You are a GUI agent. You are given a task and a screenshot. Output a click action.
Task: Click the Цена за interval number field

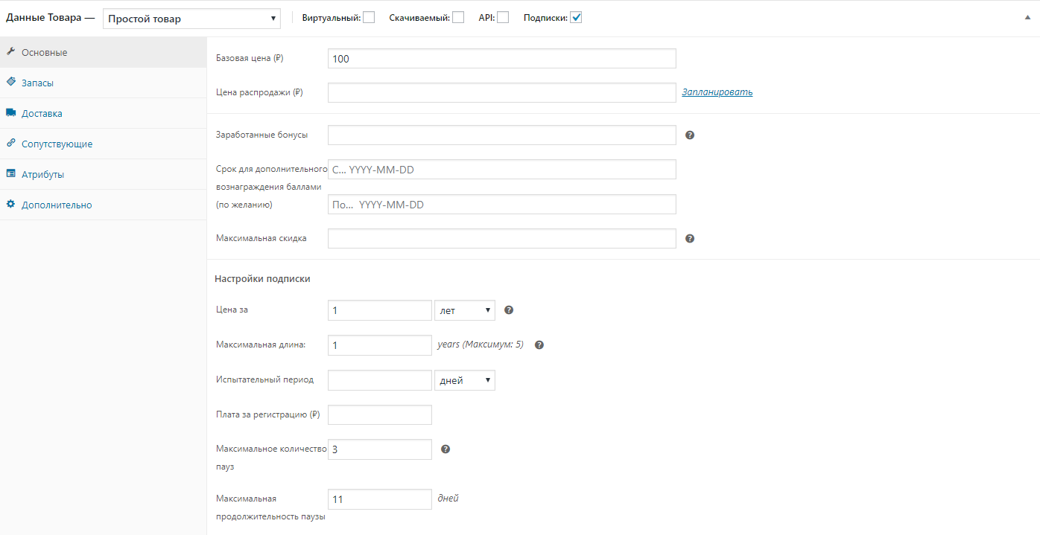coord(380,310)
